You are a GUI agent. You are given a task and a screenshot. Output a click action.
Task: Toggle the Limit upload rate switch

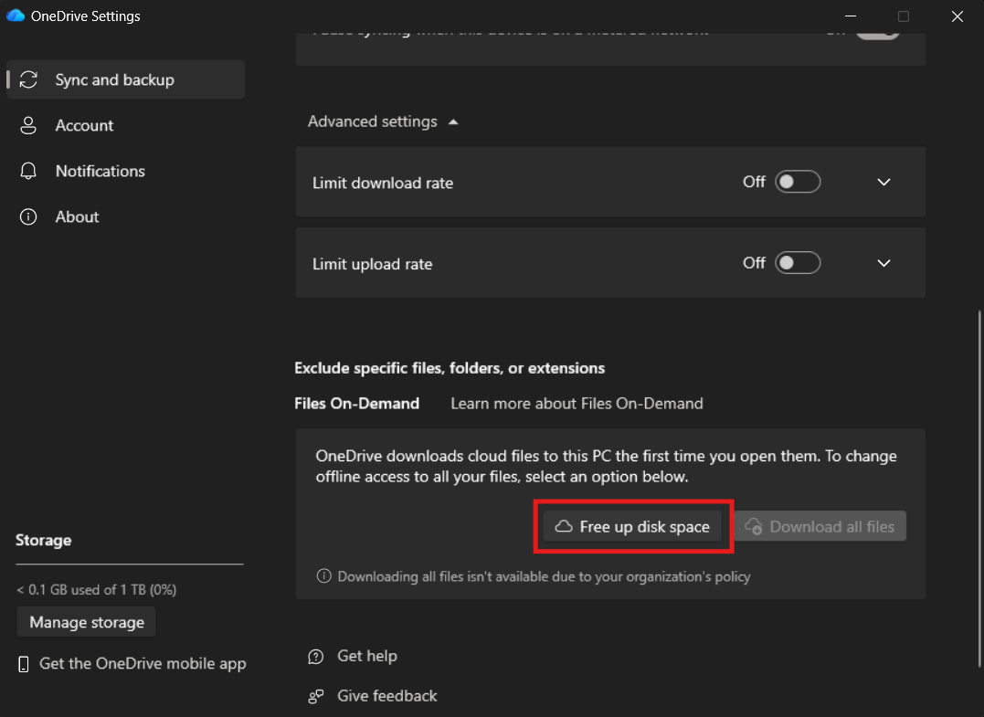(798, 263)
